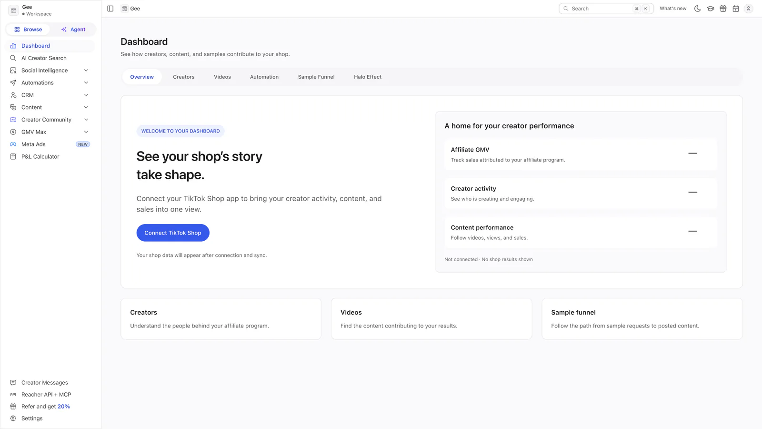The height and width of the screenshot is (429, 762).
Task: Open the gift box icon in top bar
Action: 723,9
